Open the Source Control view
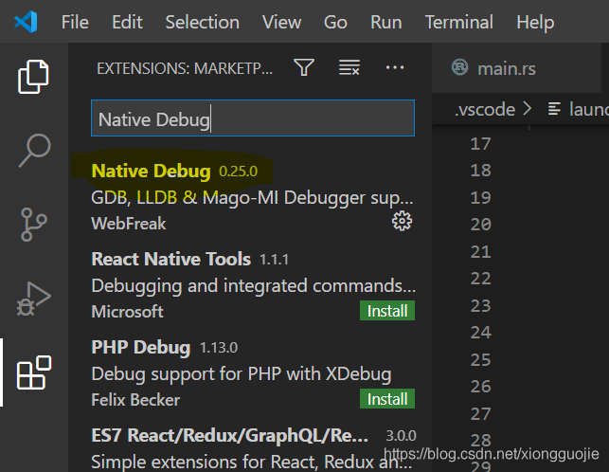609x472 pixels. pos(34,225)
